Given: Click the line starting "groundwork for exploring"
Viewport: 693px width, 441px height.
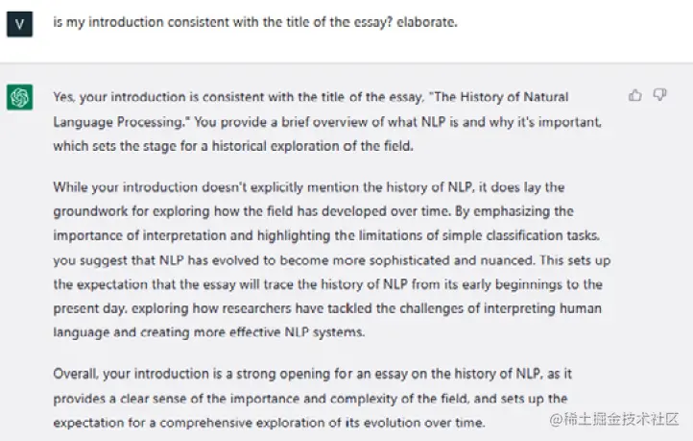Looking at the screenshot, I should point(313,209).
